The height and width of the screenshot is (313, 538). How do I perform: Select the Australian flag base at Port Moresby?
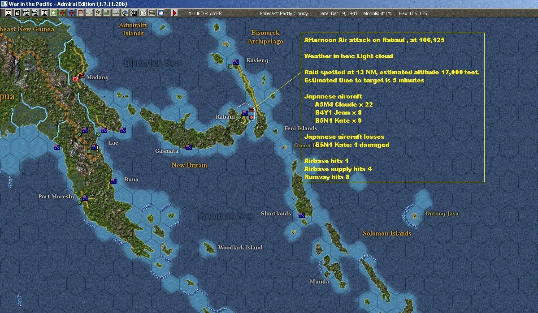tap(84, 198)
